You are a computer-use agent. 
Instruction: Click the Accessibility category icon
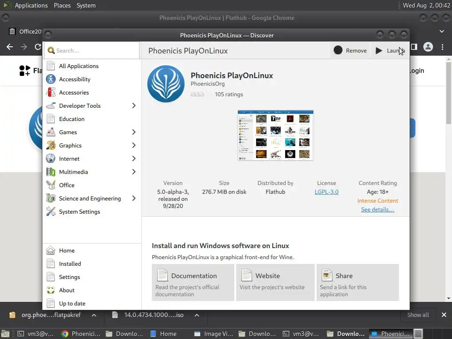pos(51,79)
